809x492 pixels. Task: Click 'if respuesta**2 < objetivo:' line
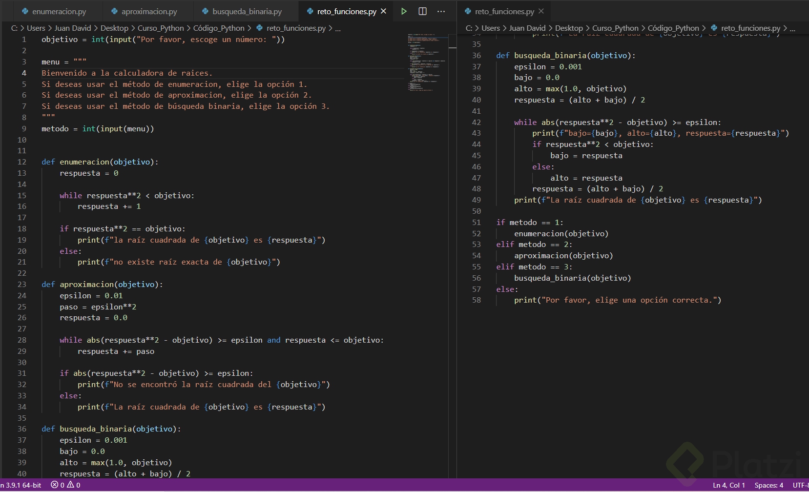[x=593, y=144]
